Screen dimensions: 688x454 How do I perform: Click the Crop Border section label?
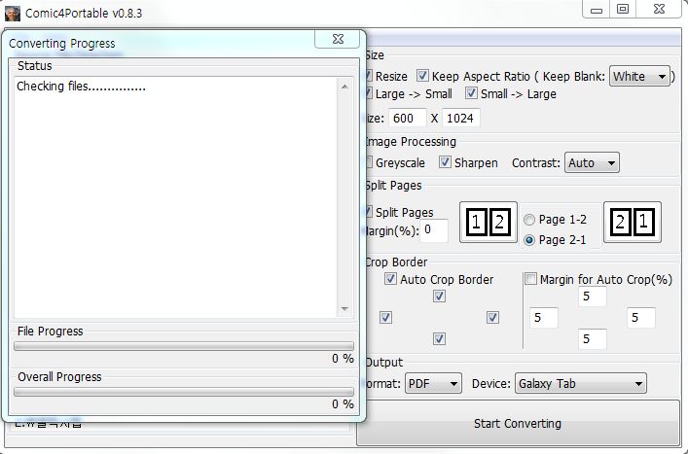click(x=397, y=262)
